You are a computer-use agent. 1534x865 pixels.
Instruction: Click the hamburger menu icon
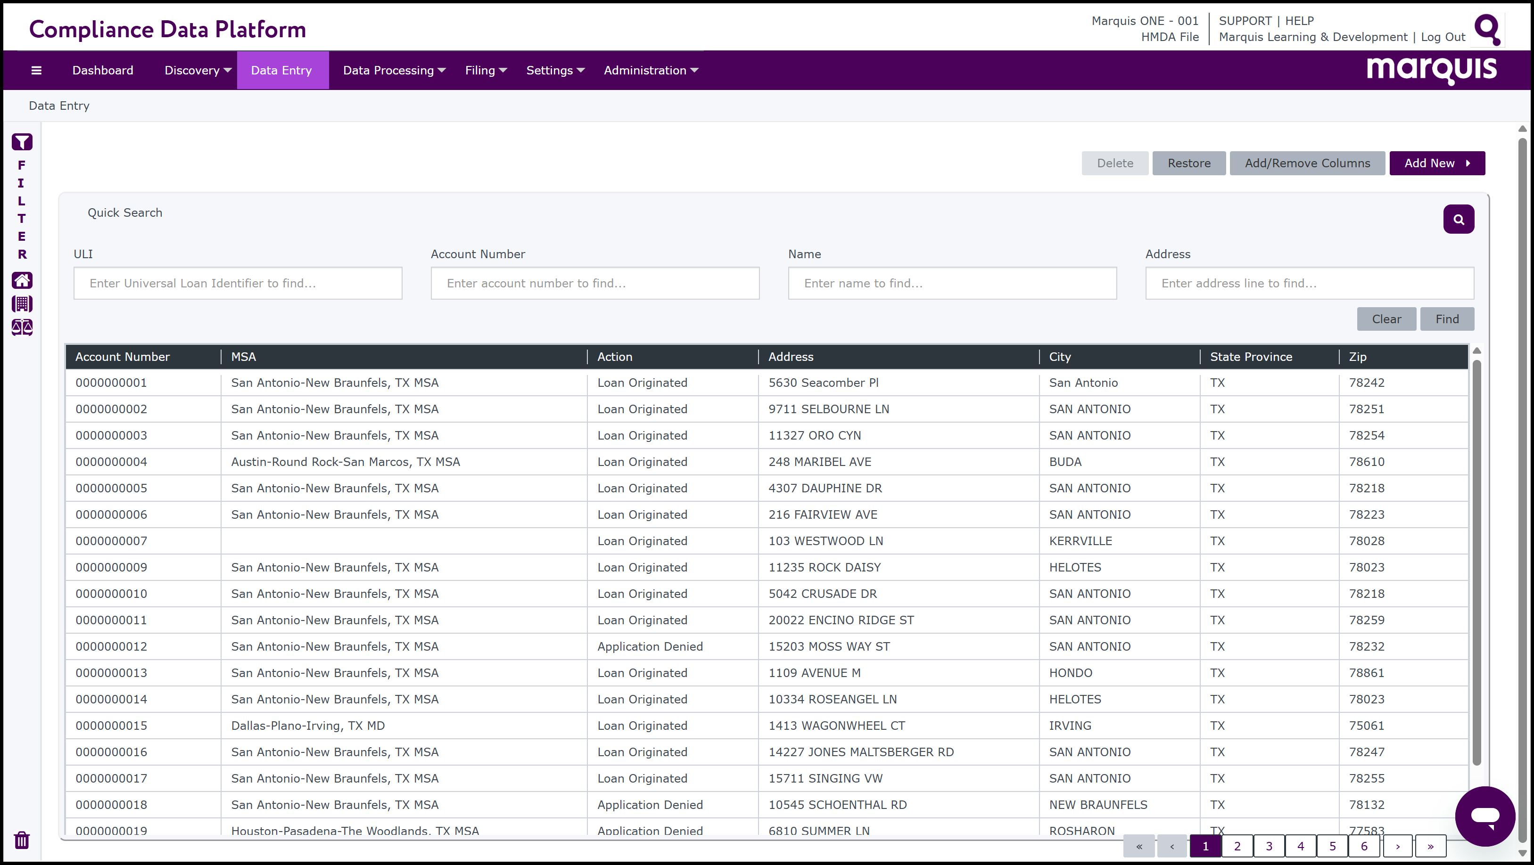36,70
